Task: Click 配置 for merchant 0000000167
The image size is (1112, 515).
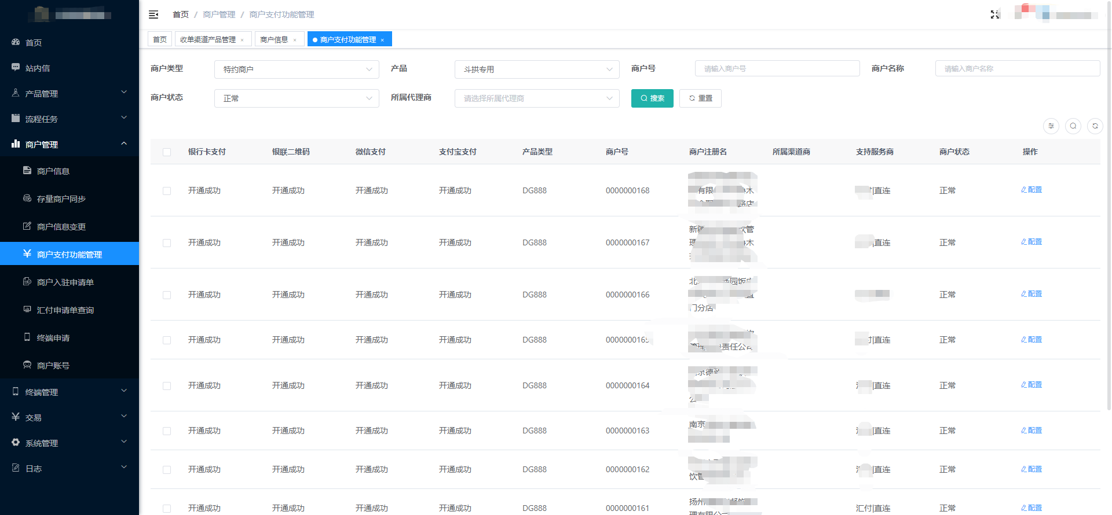Action: (1031, 242)
